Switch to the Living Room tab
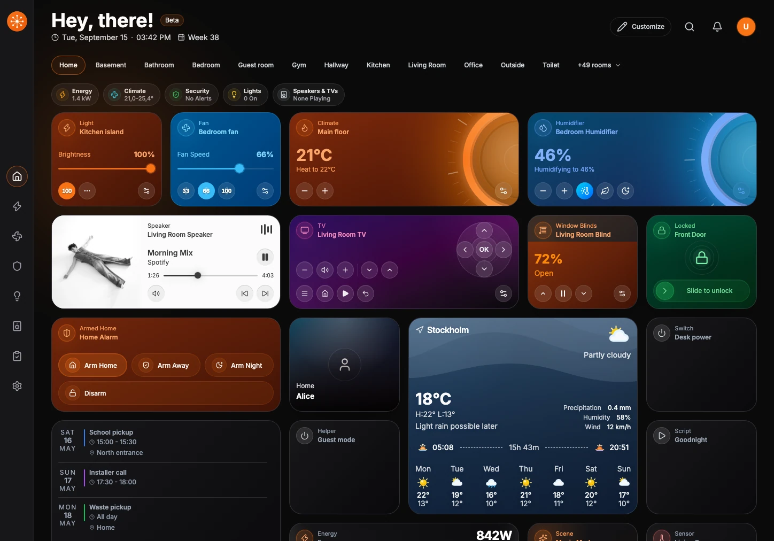This screenshot has height=541, width=774. click(x=427, y=65)
